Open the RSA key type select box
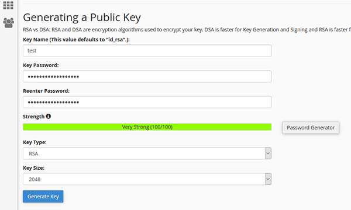This screenshot has height=210, width=351. 147,153
